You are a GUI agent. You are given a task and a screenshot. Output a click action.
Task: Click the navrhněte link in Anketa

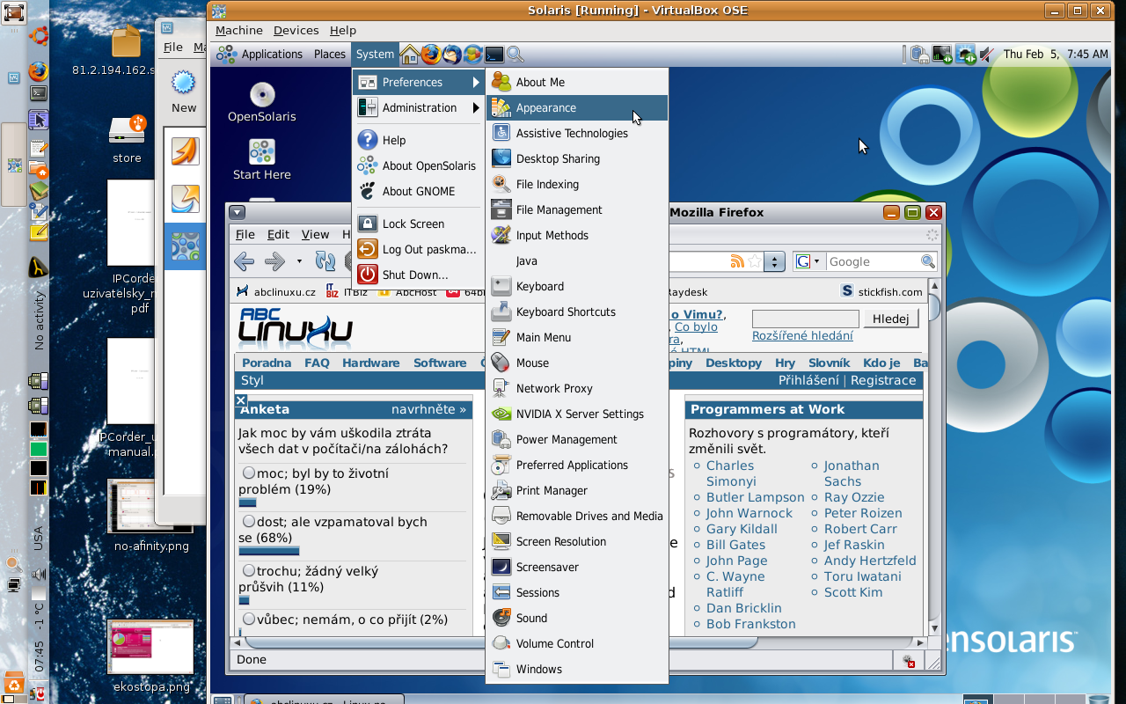[x=428, y=409]
